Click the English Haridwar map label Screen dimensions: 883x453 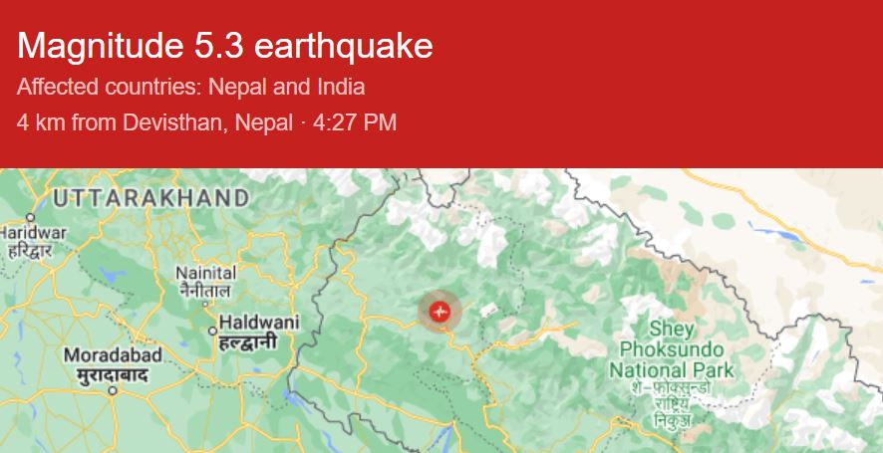point(34,232)
